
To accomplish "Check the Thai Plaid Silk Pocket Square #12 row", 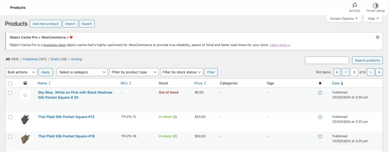I will (10, 117).
